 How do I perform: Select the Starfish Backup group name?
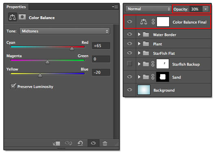click(186, 64)
